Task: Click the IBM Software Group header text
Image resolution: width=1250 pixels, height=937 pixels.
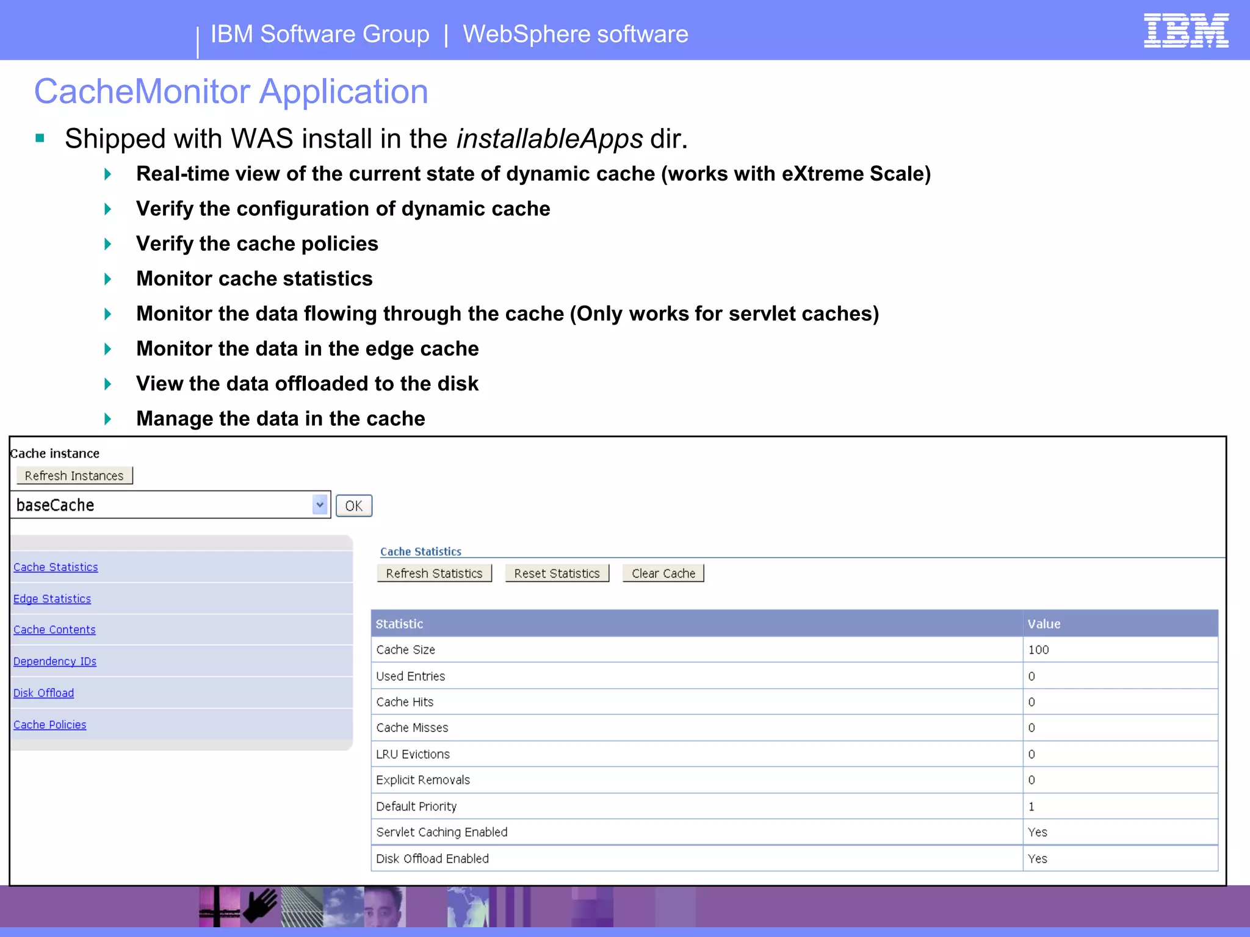Action: [320, 34]
